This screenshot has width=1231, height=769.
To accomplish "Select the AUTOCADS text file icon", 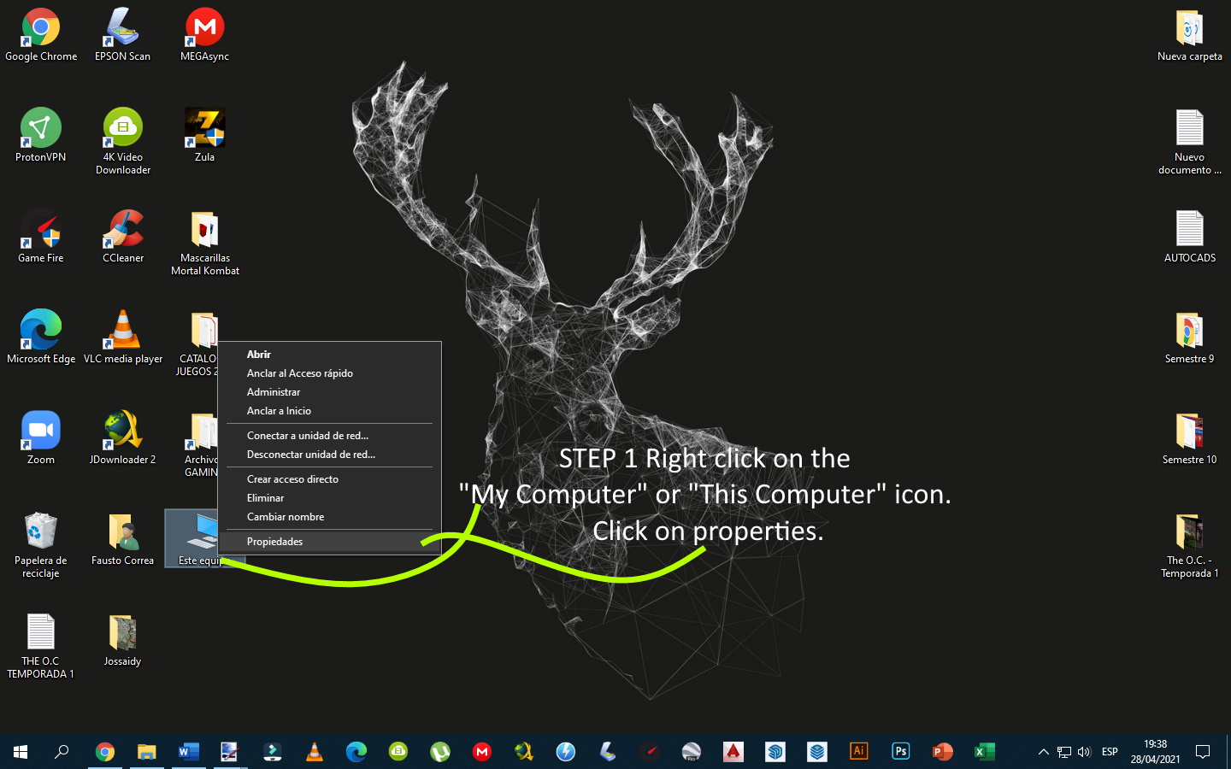I will [1190, 236].
